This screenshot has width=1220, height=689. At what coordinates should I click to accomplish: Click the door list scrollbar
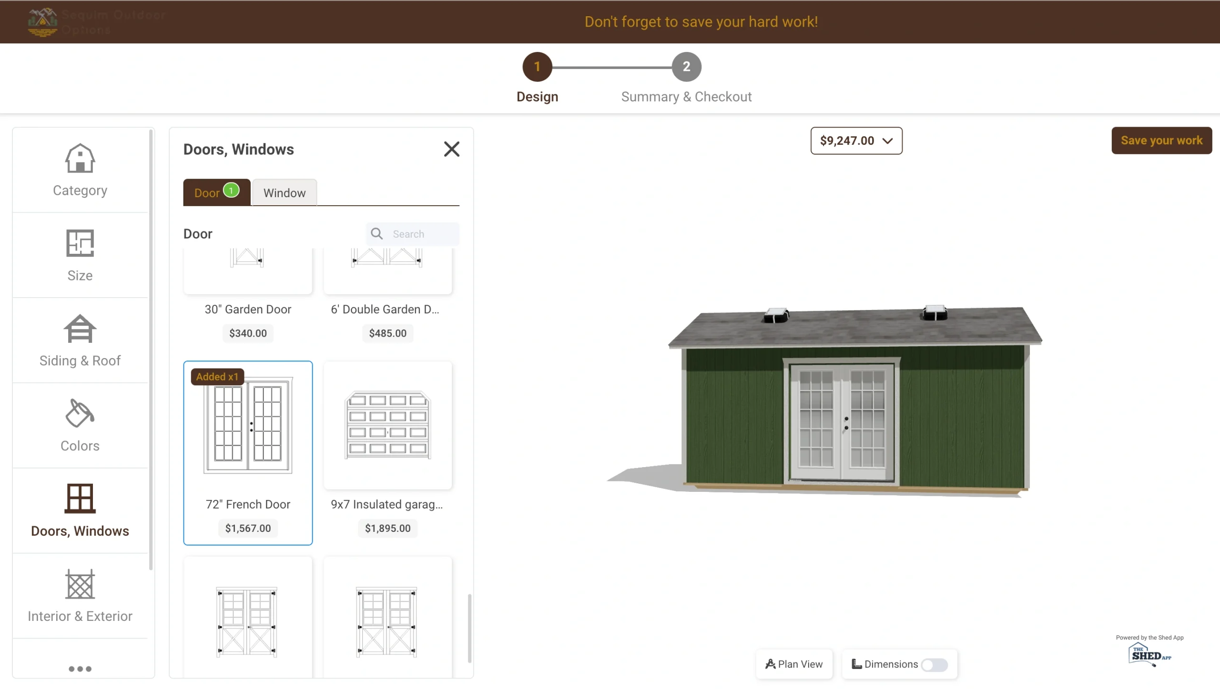[x=469, y=628]
